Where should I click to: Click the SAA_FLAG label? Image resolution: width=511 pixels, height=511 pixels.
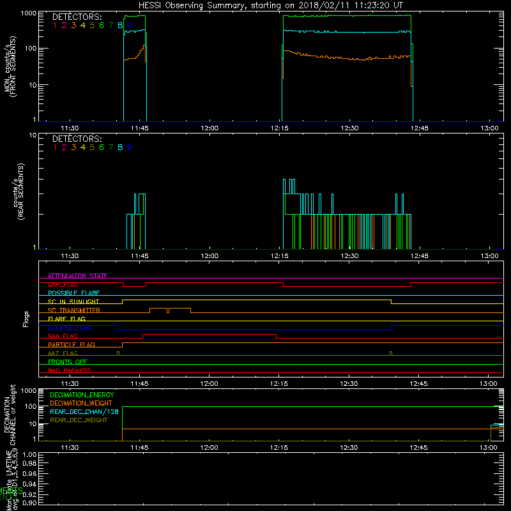63,336
